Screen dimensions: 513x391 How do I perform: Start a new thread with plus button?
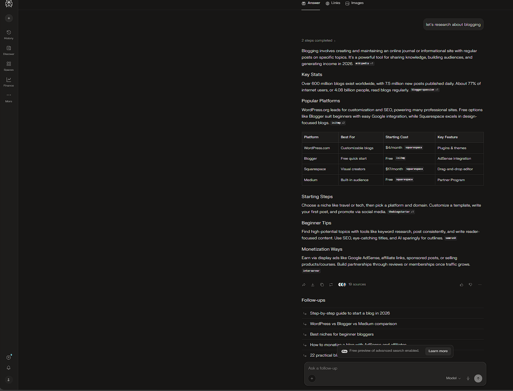pyautogui.click(x=9, y=18)
